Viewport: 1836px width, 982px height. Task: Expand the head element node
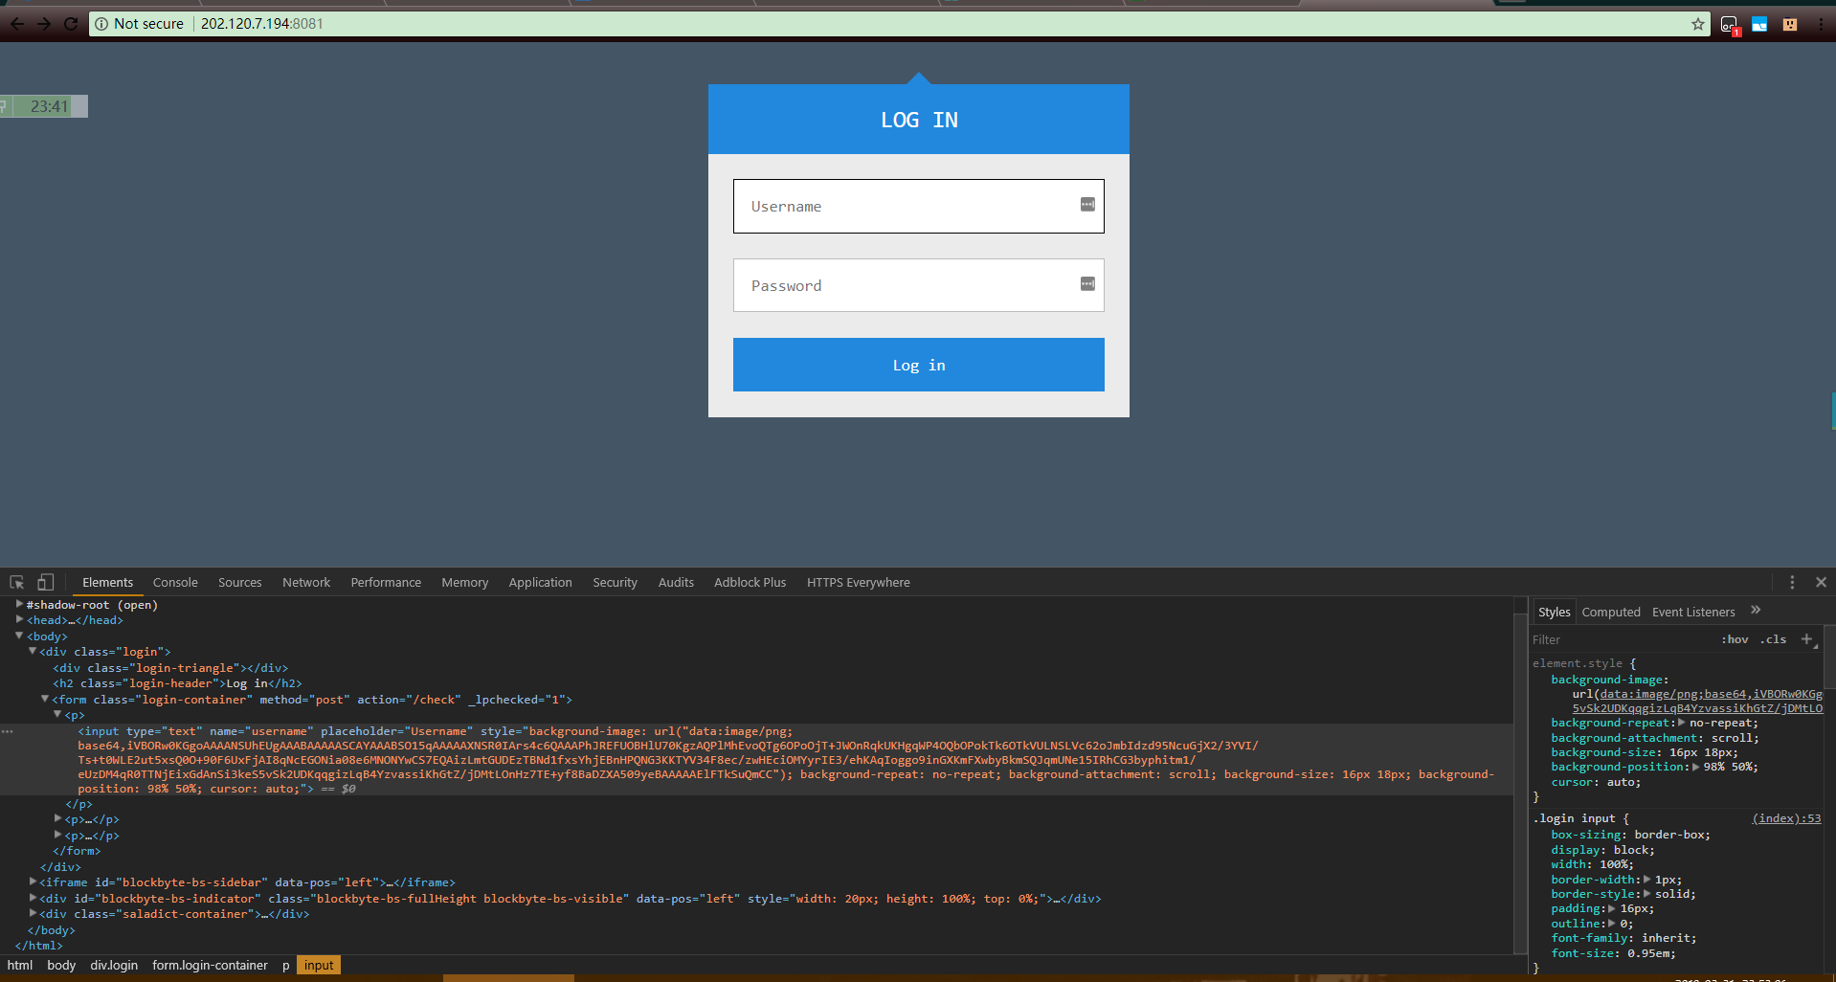pos(20,620)
